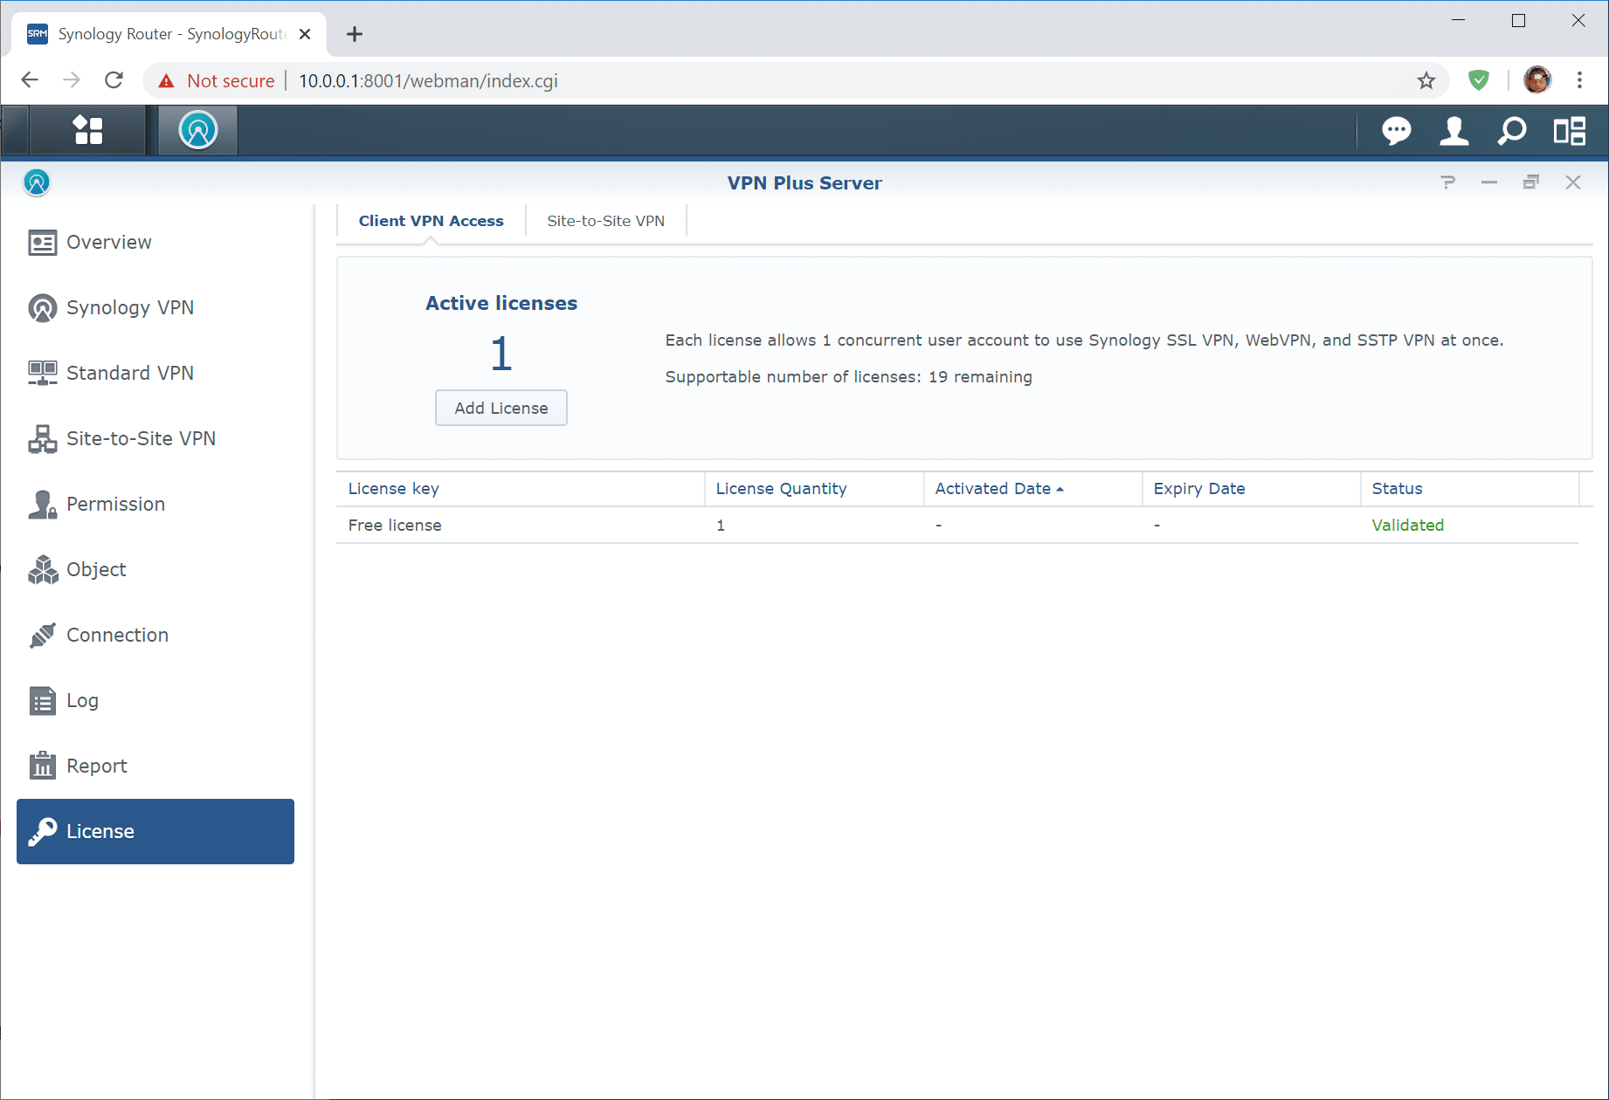The image size is (1609, 1100).
Task: Click the Active licenses heading
Action: (501, 303)
